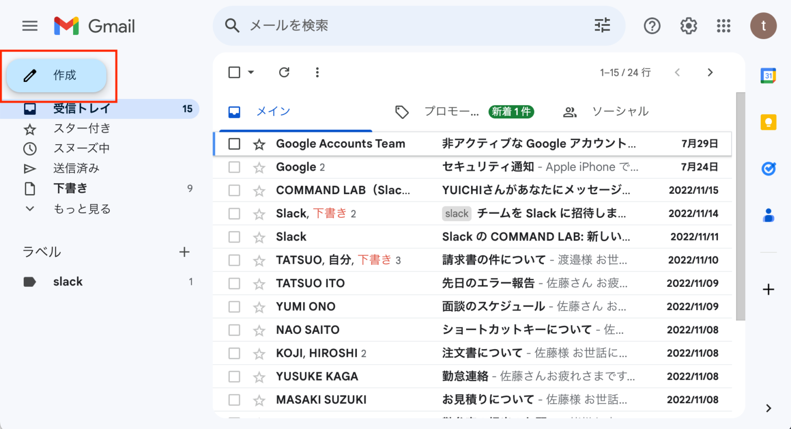
Task: Show side panel chevron at bottom right
Action: tap(768, 408)
